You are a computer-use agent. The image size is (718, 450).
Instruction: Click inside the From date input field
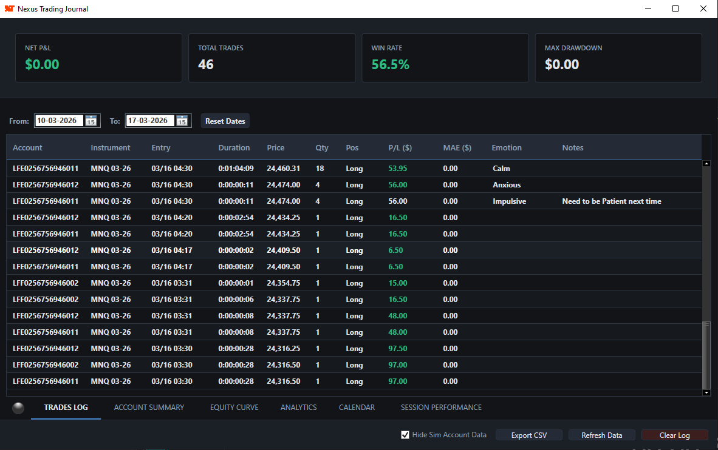(x=61, y=121)
